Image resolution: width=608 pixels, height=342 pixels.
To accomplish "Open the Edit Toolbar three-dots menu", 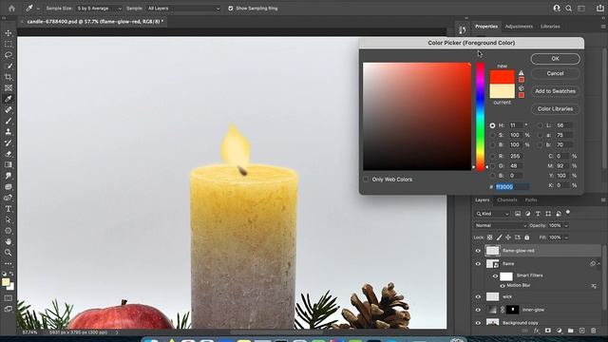I will point(9,263).
